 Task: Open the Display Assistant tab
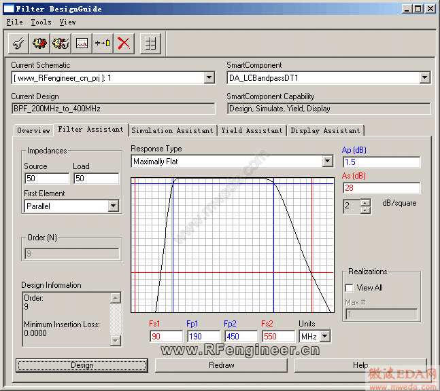click(326, 130)
